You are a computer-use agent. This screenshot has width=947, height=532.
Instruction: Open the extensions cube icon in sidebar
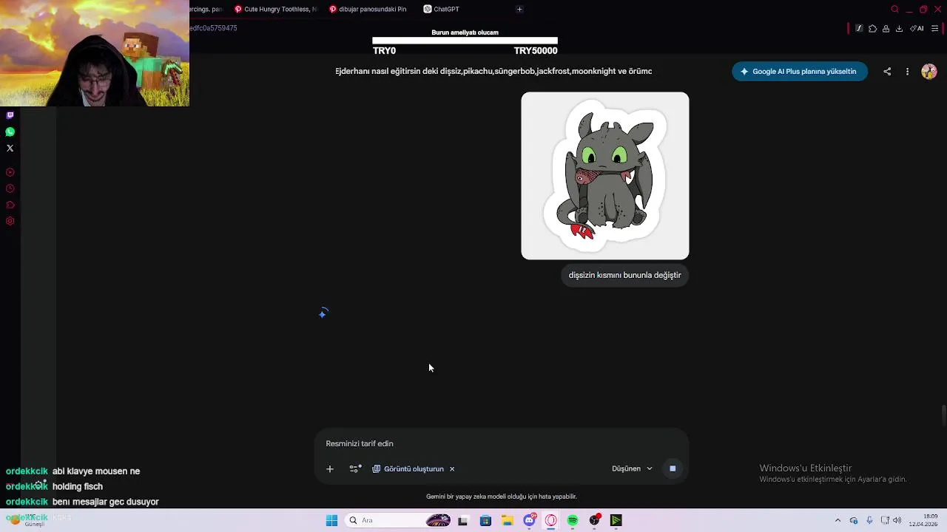click(x=10, y=205)
